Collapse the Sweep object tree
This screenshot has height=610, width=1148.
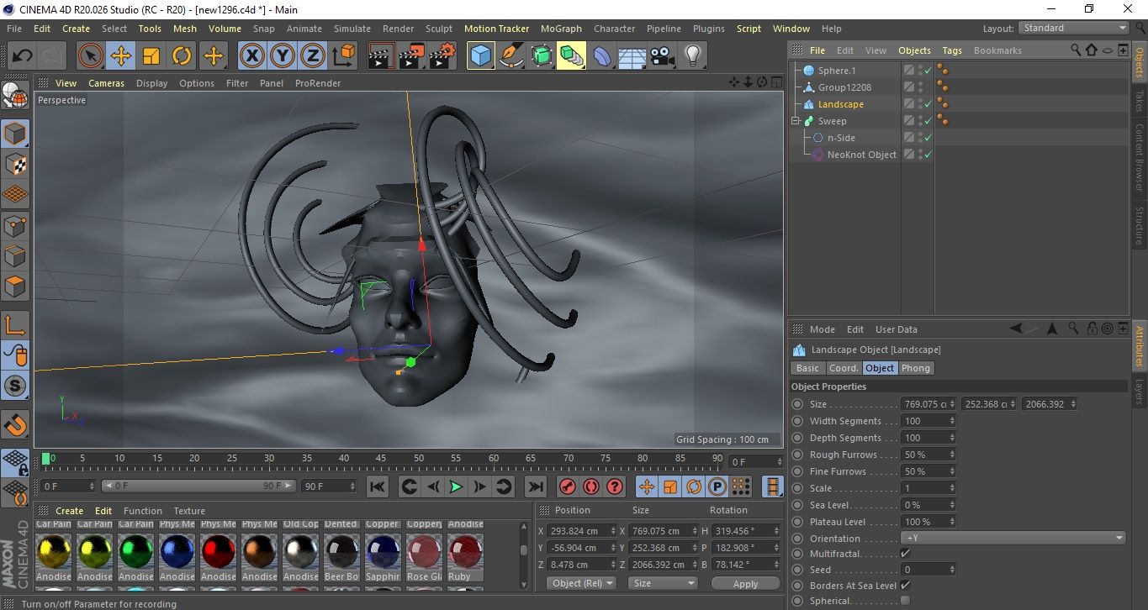point(796,121)
